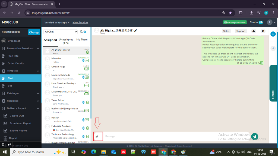Open Scheduled Report in sidebar
The image size is (278, 156).
pyautogui.click(x=20, y=123)
